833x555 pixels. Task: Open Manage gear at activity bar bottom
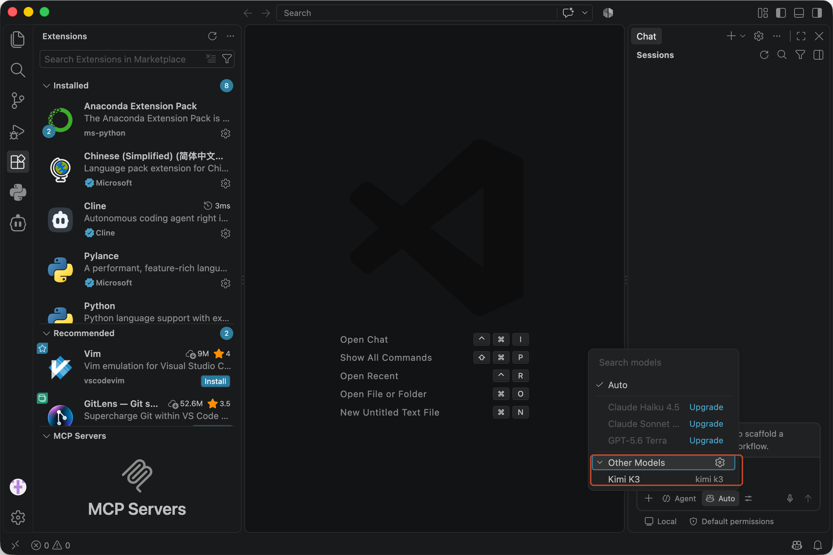pyautogui.click(x=18, y=518)
